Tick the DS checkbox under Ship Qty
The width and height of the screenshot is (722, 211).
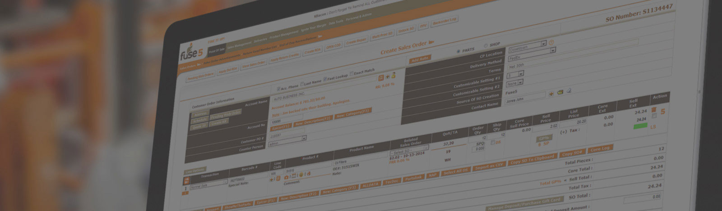[492, 143]
